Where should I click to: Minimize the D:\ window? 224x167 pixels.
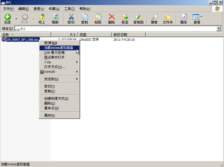[x=211, y=2]
